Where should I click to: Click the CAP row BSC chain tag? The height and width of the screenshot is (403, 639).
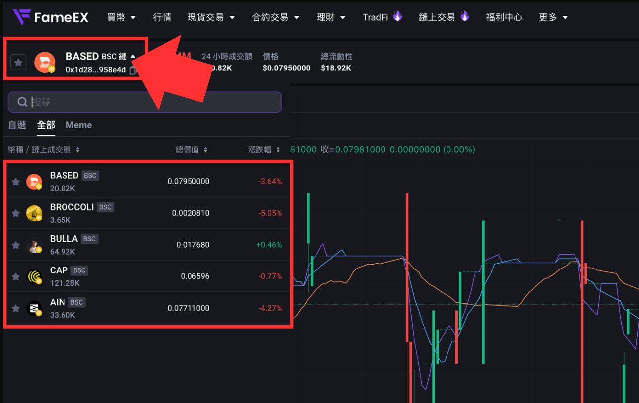(x=79, y=270)
